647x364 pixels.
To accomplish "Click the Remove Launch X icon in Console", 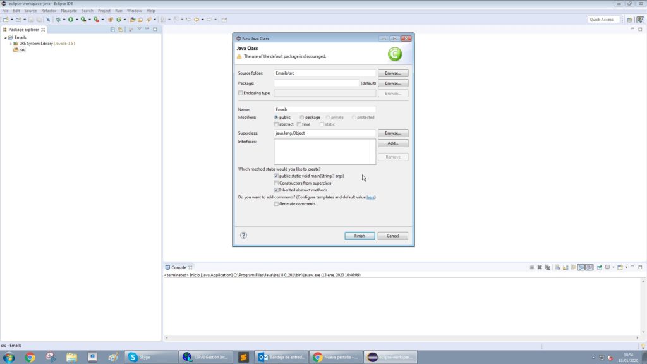I will tap(540, 267).
